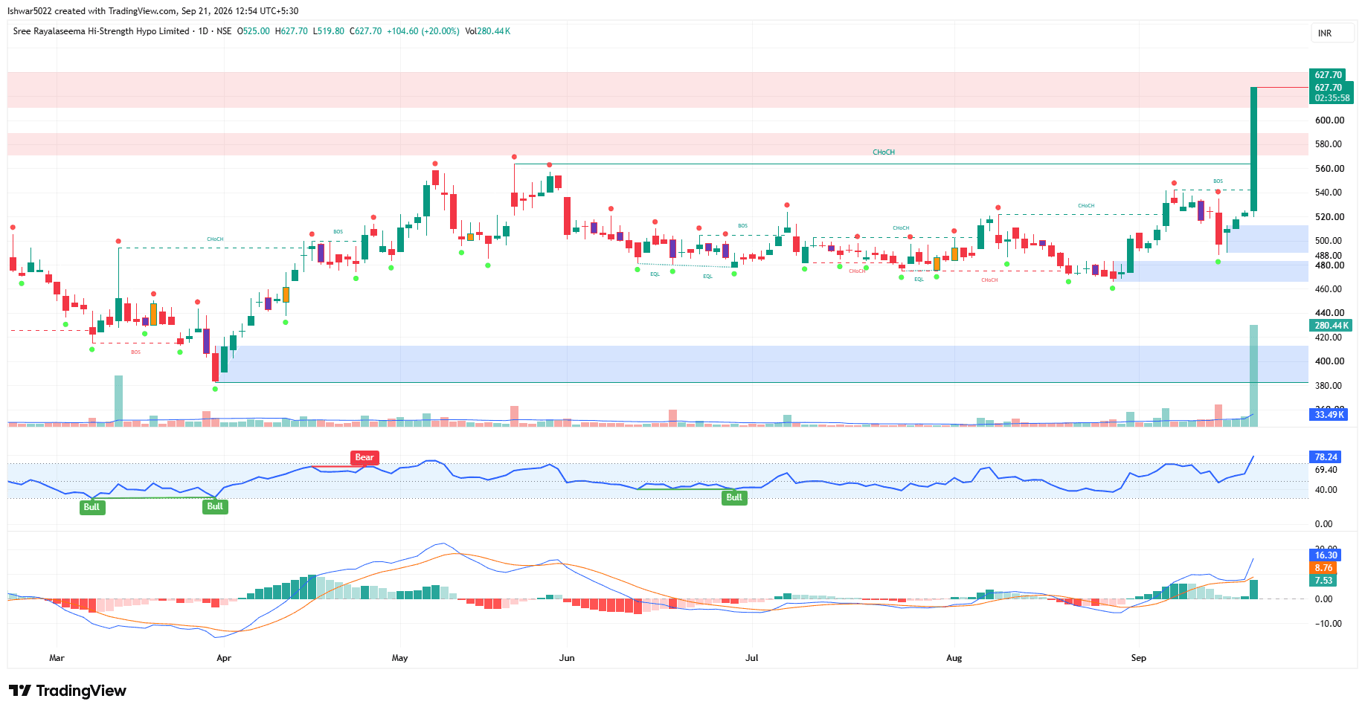
Task: Click the Sep date on the time axis
Action: coord(1139,658)
